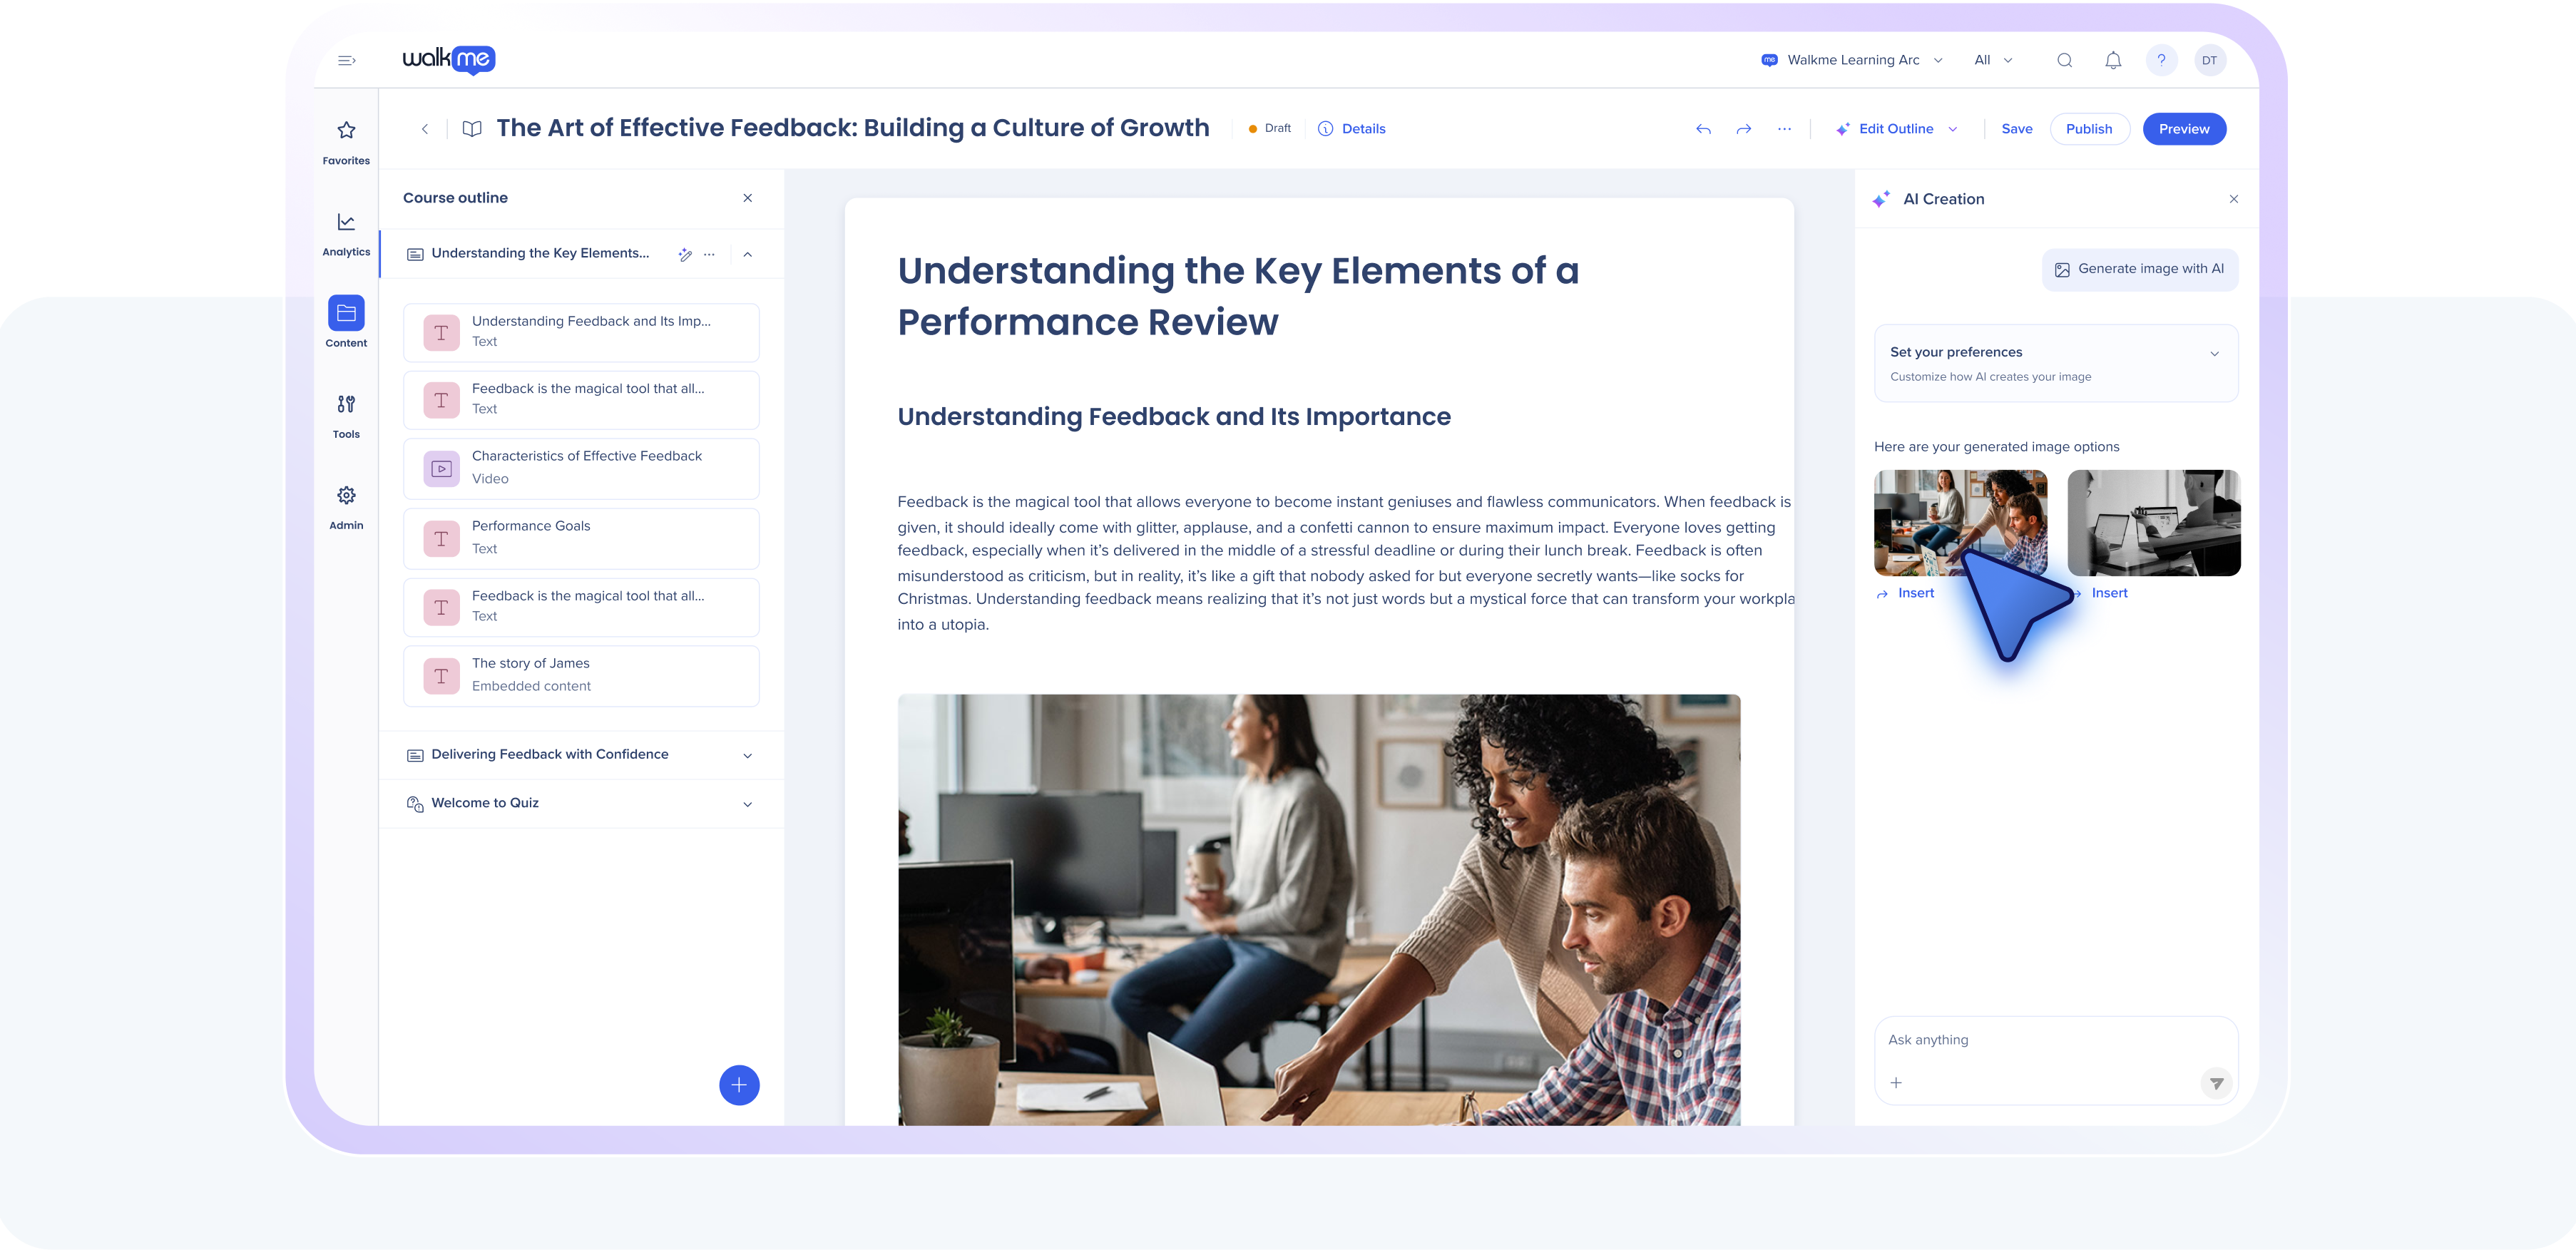2576x1255 pixels.
Task: Click the undo arrow
Action: tap(1703, 130)
